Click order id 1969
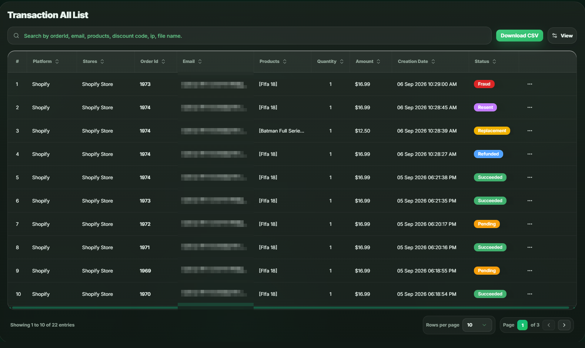The width and height of the screenshot is (585, 348). [x=145, y=271]
